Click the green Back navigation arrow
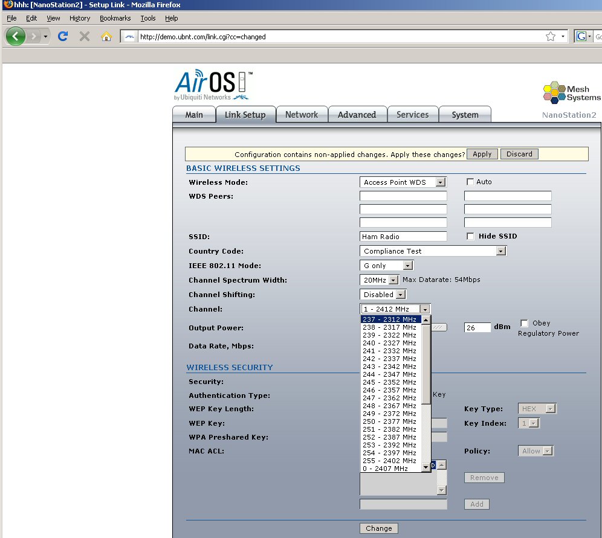The image size is (602, 538). tap(16, 36)
